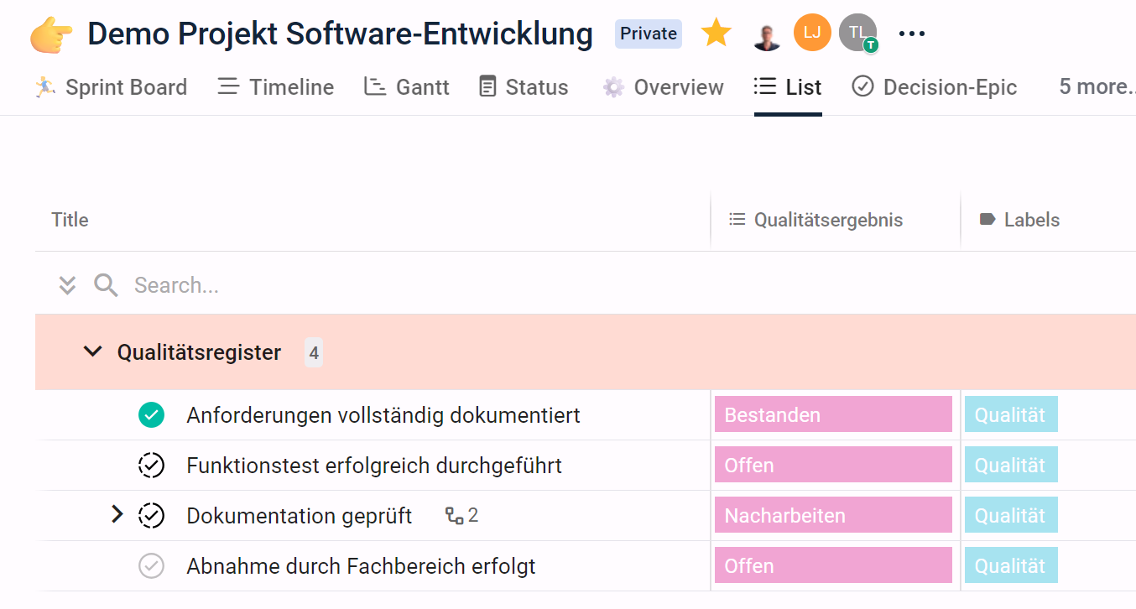Open the three-dot project options menu
Image resolution: width=1136 pixels, height=609 pixels.
[x=912, y=34]
